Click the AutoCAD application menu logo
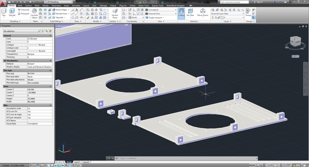 pyautogui.click(x=3, y=3)
